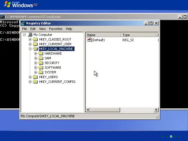Click the Registry Editor title bar icon
Viewport: 188px width, 141px height.
(x=23, y=23)
